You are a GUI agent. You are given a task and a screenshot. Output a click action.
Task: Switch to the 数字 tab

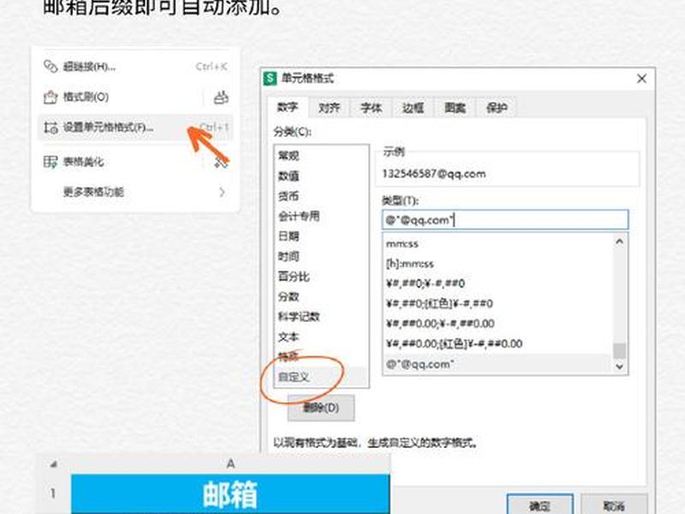click(288, 108)
